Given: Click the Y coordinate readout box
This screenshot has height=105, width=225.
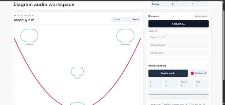Looking at the screenshot, I should [x=171, y=84].
